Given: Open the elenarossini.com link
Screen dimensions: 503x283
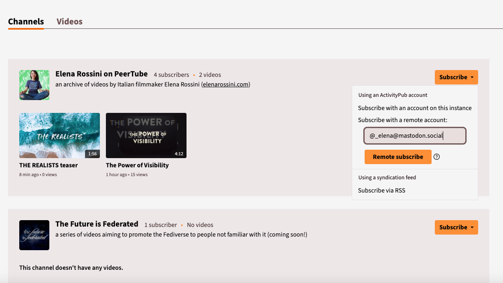Looking at the screenshot, I should pyautogui.click(x=225, y=84).
